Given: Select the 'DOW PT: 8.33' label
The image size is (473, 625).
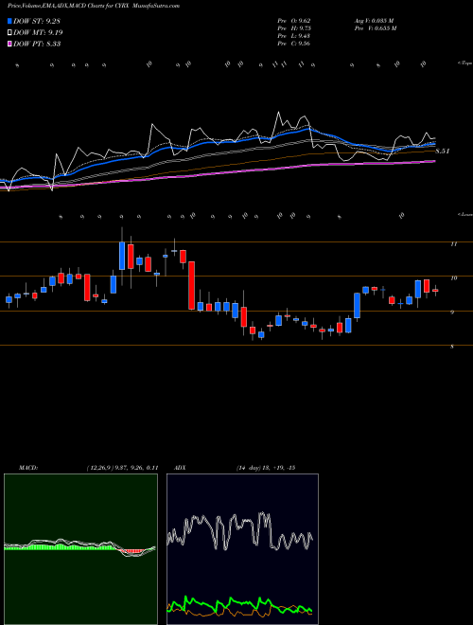Looking at the screenshot, I should coord(37,44).
